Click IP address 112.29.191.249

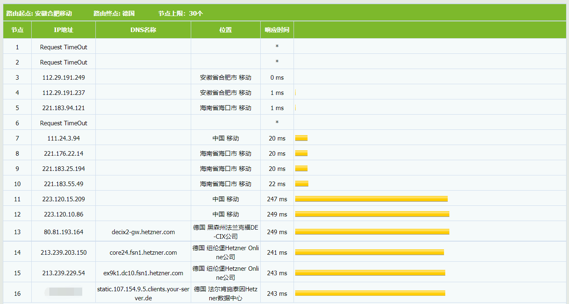pos(64,77)
